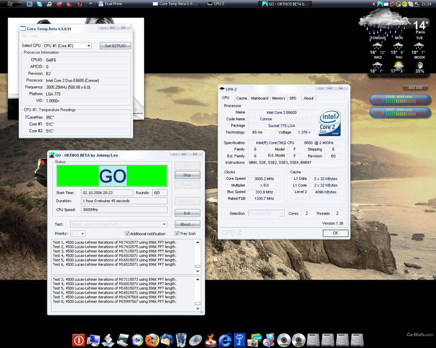This screenshot has width=436, height=348.
Task: Click the red power shutdown dock icon
Action: pos(79,340)
